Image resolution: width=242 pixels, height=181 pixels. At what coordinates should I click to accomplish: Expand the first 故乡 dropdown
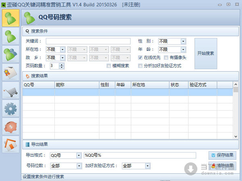coord(63,58)
